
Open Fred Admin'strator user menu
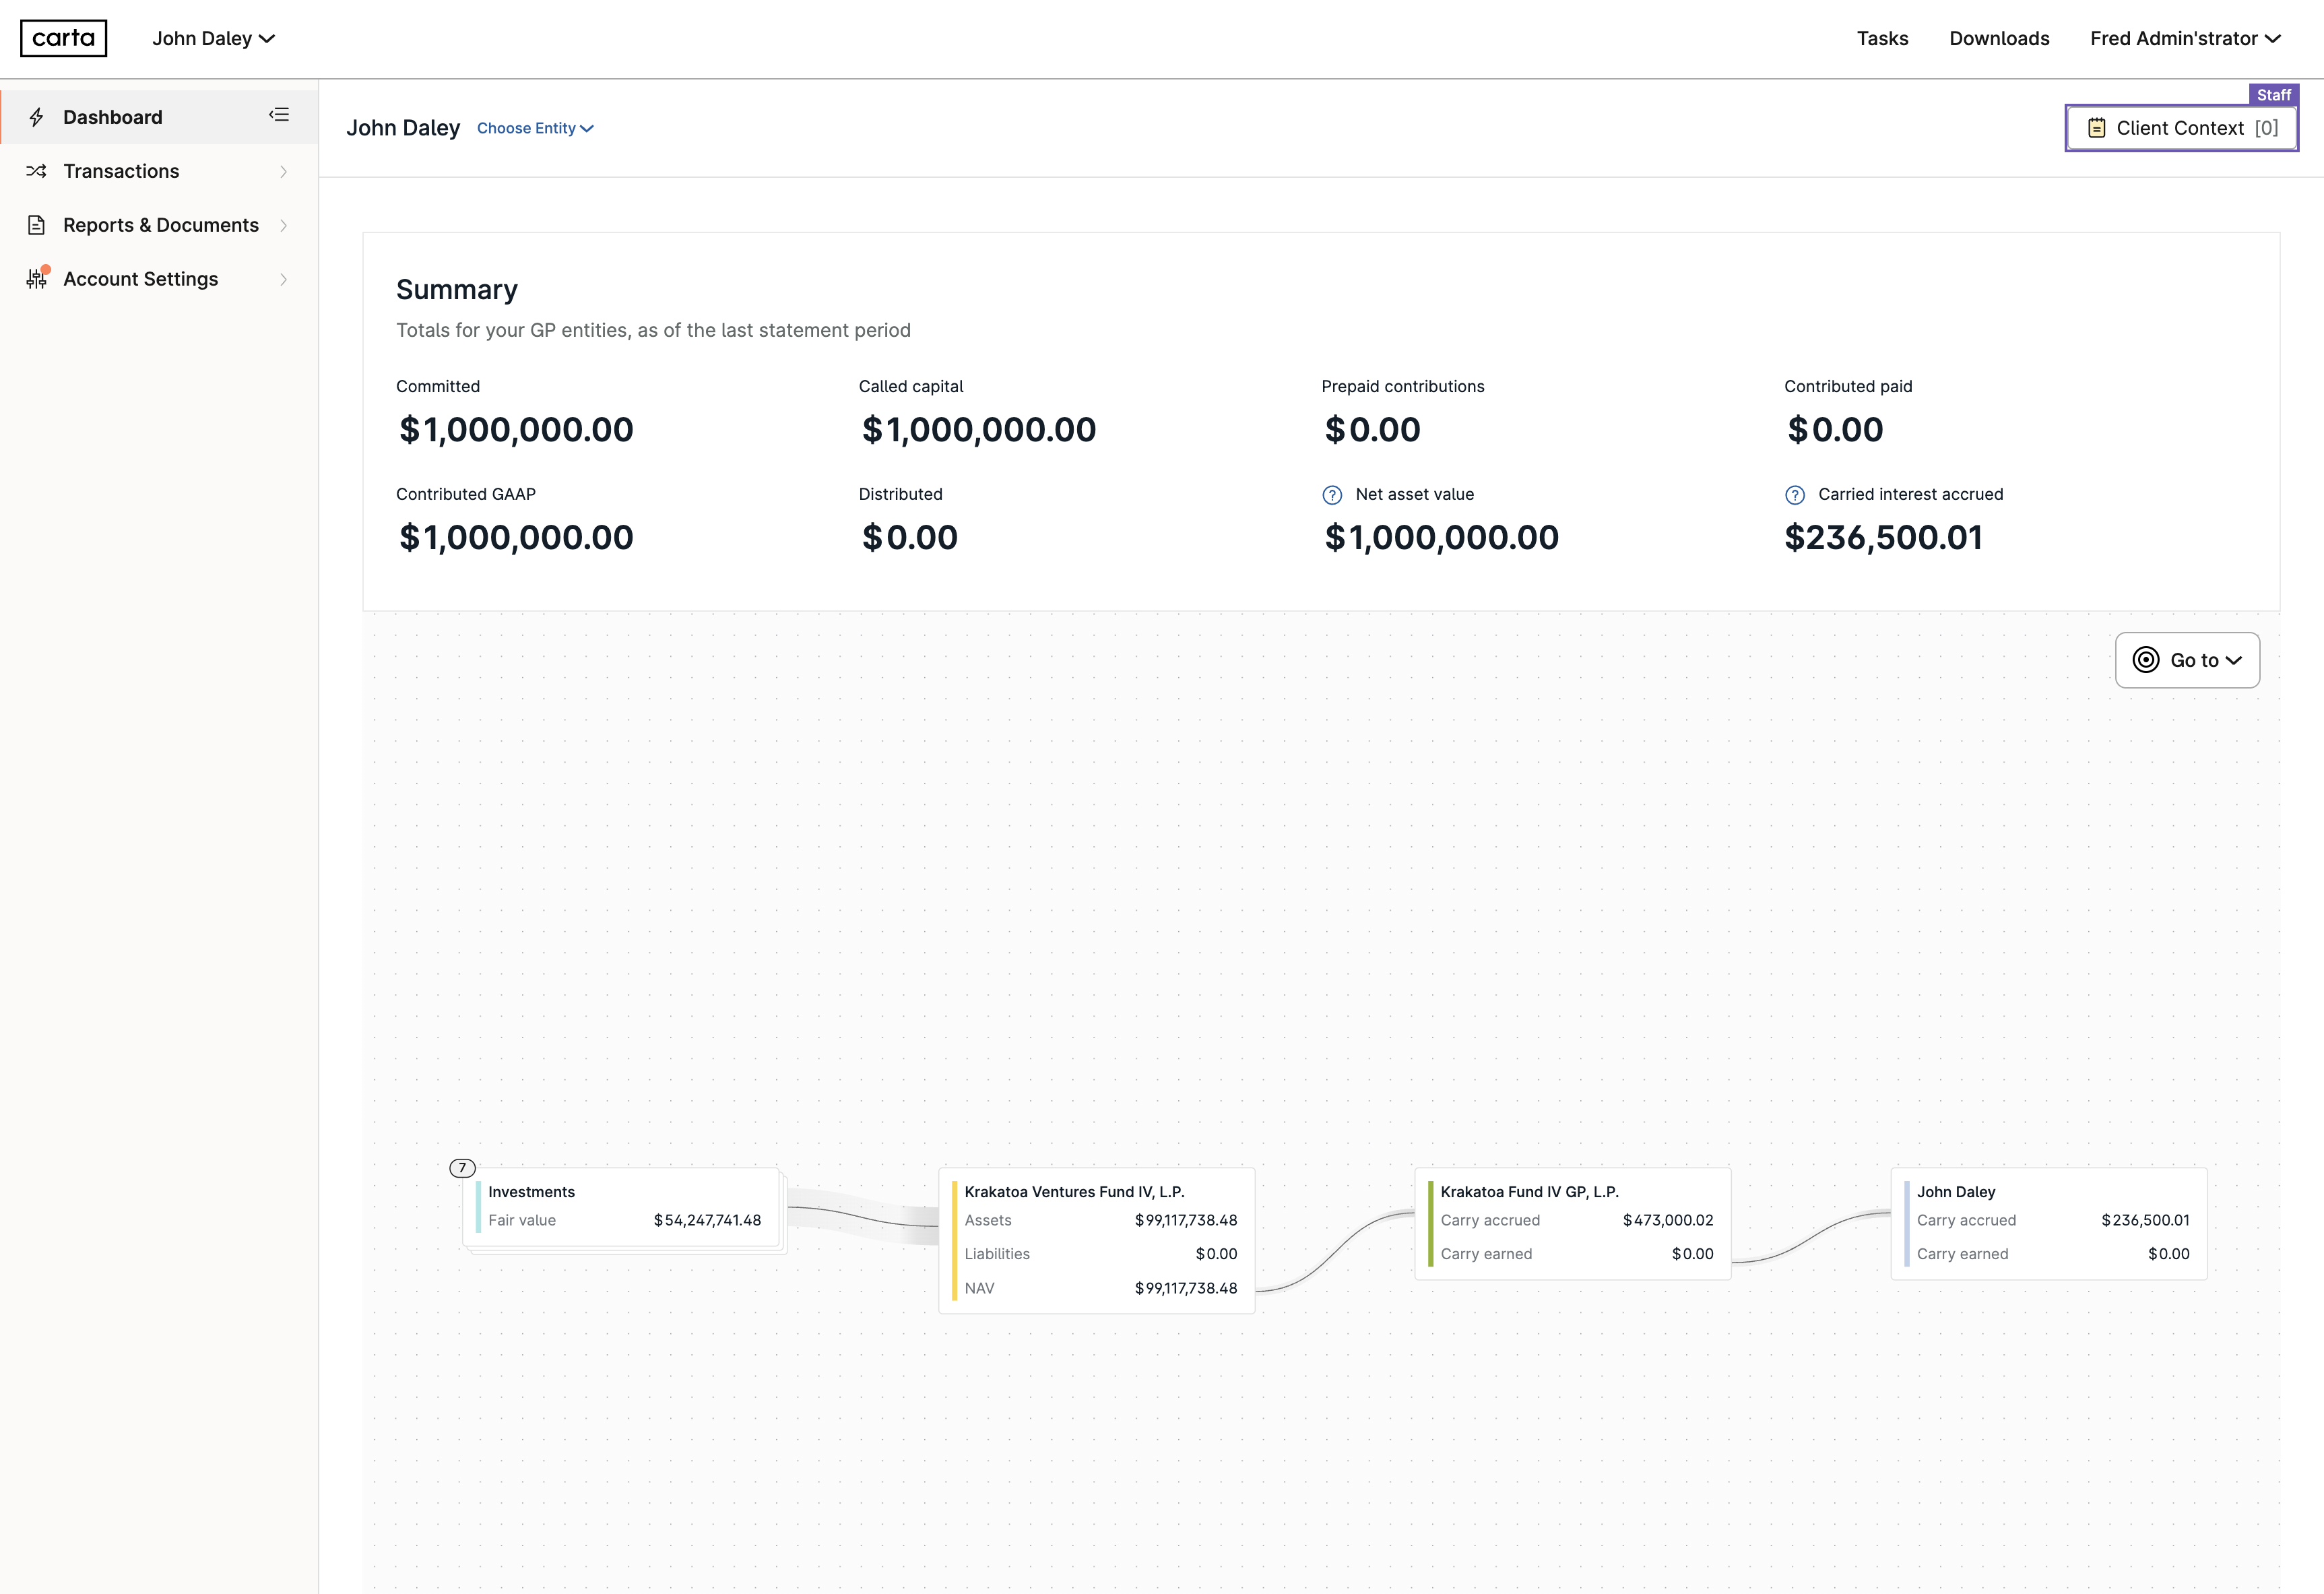(x=2185, y=38)
